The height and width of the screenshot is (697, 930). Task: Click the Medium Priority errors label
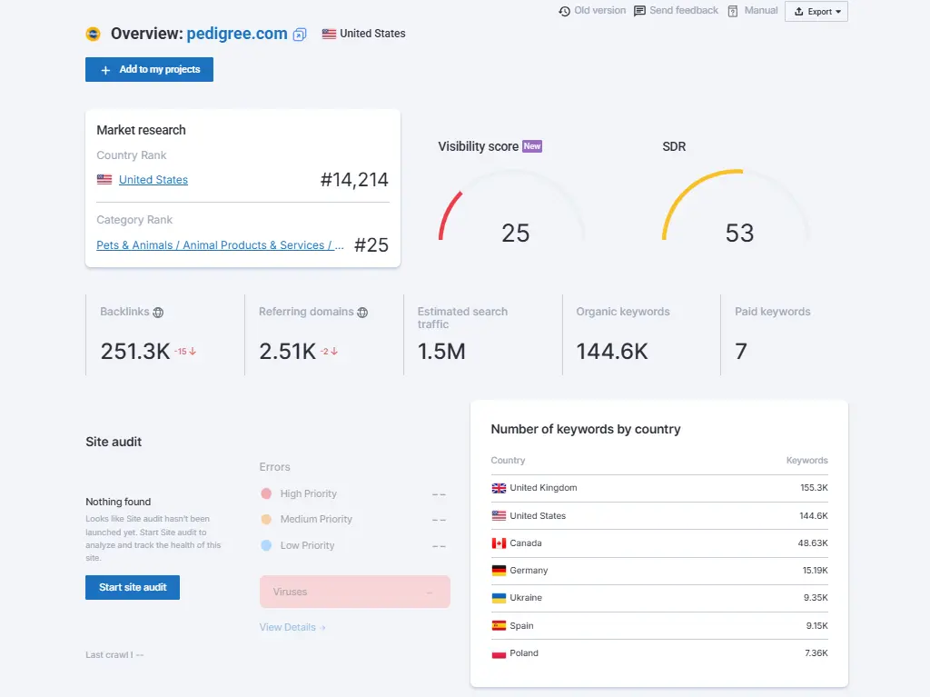[316, 520]
